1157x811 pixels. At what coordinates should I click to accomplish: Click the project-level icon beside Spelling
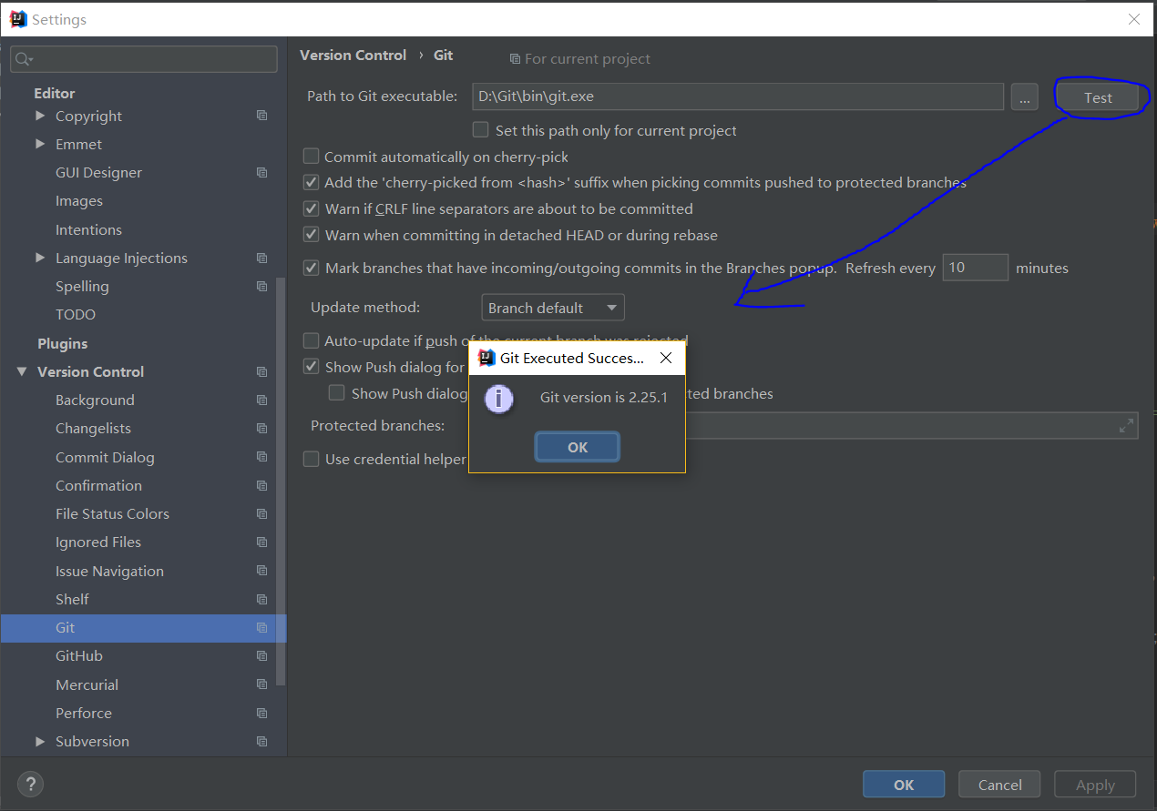tap(262, 286)
